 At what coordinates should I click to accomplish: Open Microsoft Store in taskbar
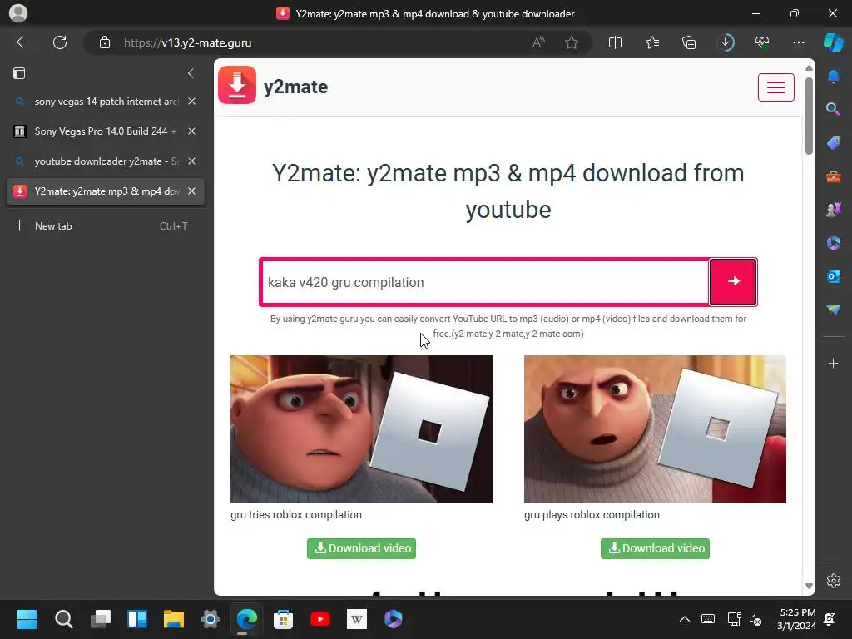(283, 619)
